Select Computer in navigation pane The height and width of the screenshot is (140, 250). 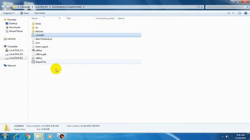12,47
